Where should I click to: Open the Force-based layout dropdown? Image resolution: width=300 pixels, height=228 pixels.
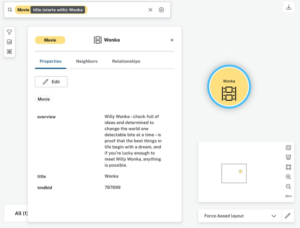click(240, 216)
